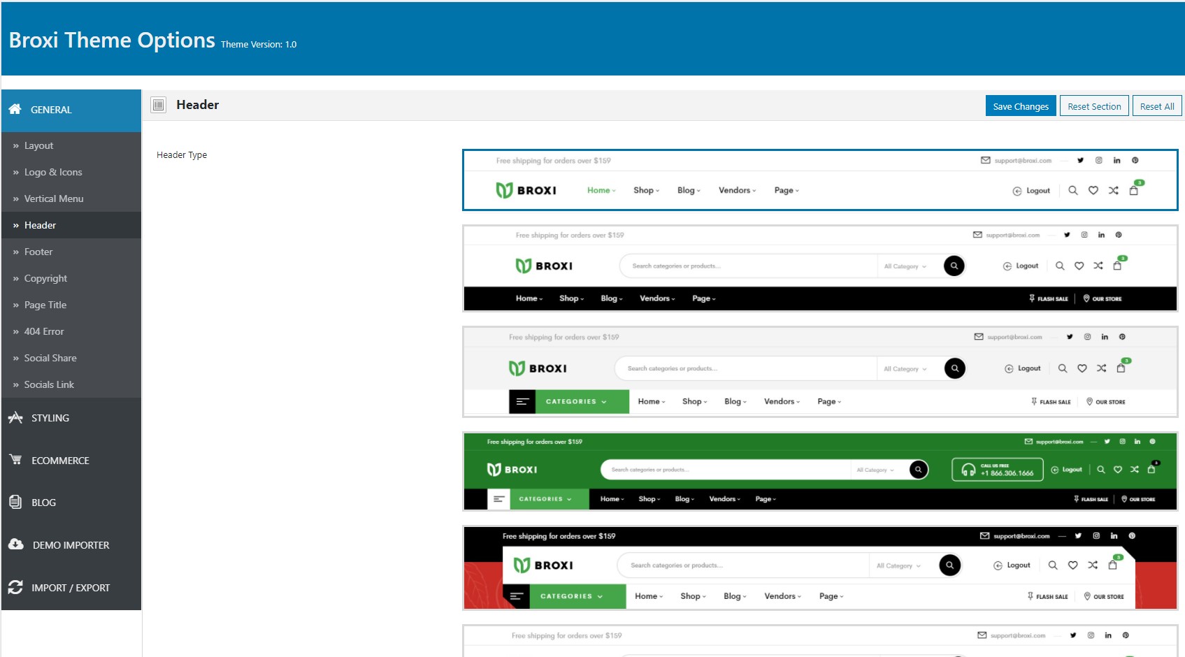Screen dimensions: 1185x657
Task: Choose the black menu bar header layout
Action: click(820, 268)
